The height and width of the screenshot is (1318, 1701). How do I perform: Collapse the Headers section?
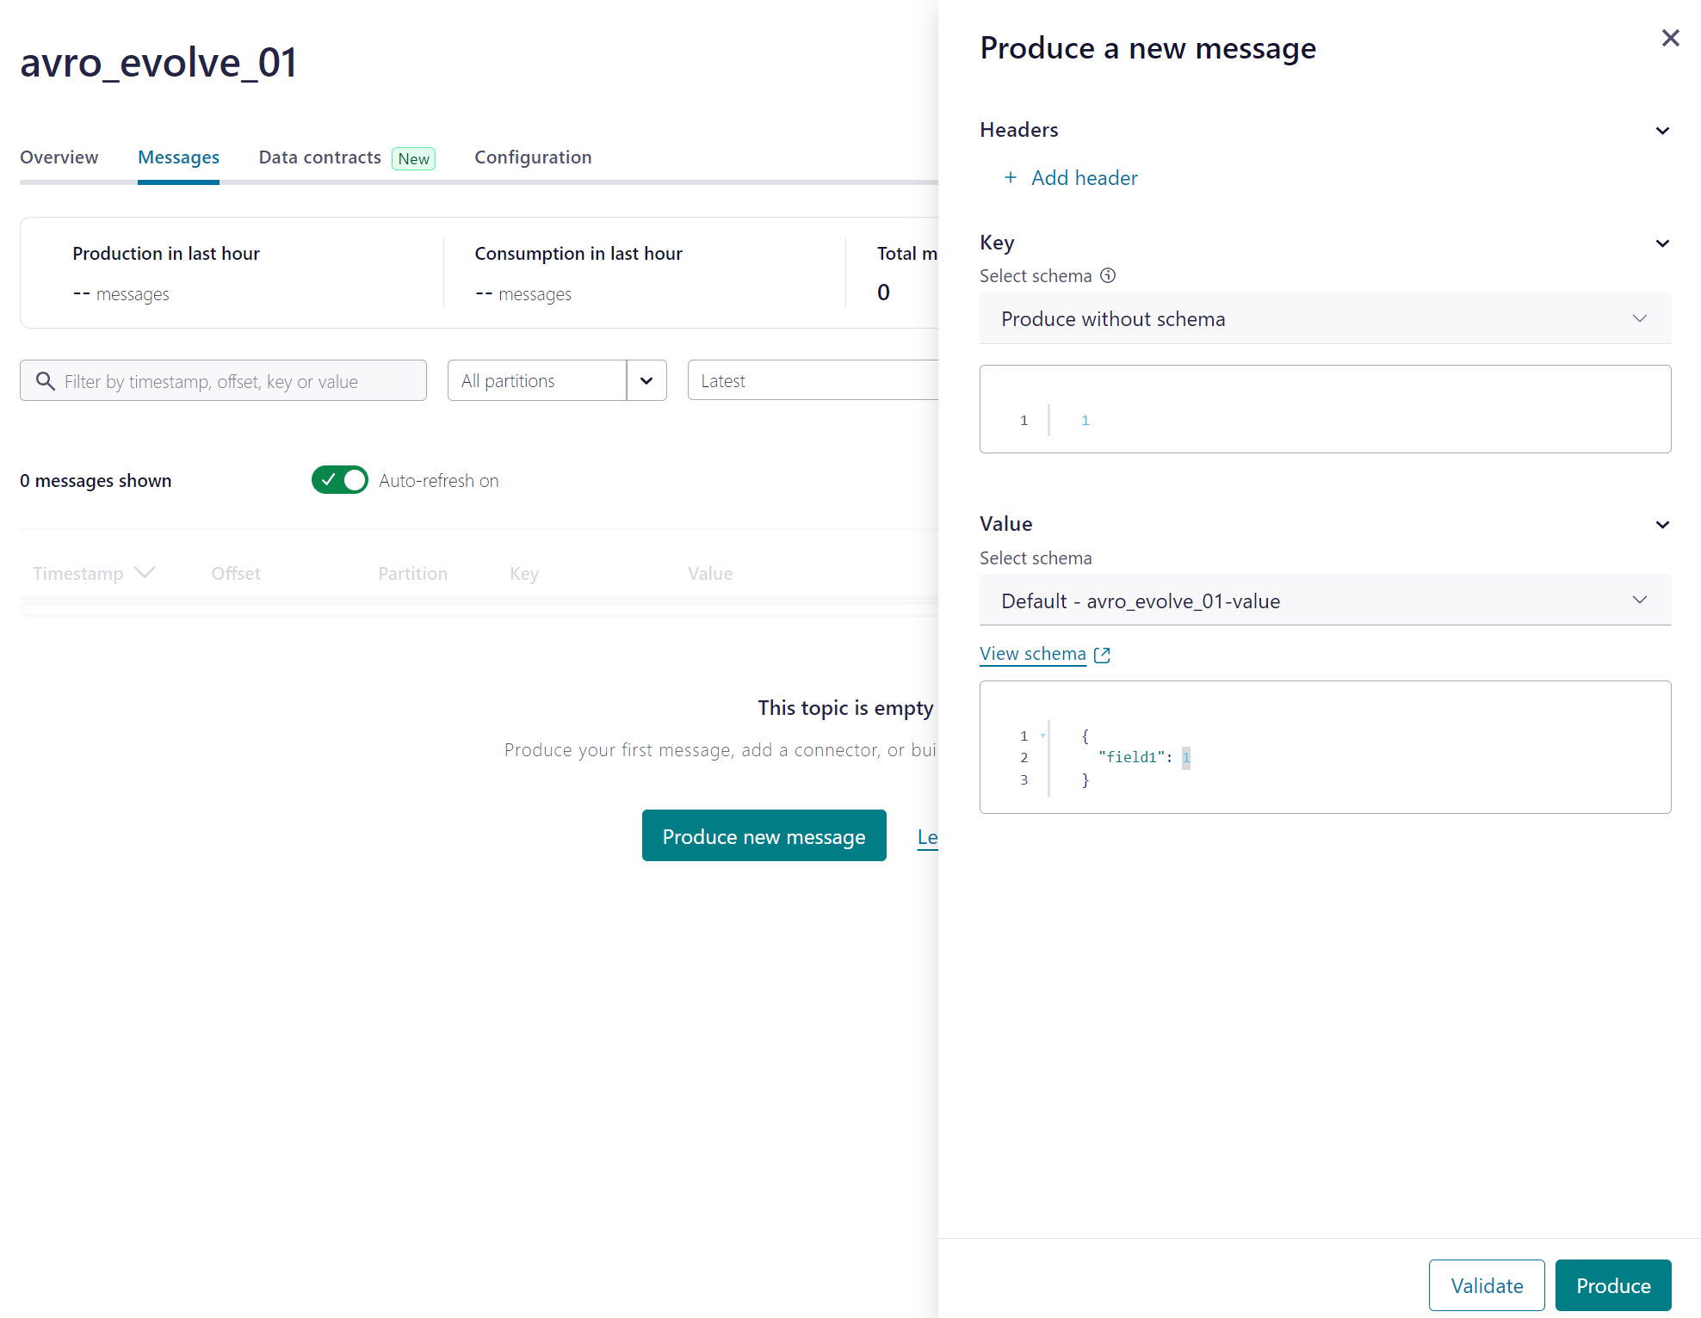pyautogui.click(x=1662, y=131)
